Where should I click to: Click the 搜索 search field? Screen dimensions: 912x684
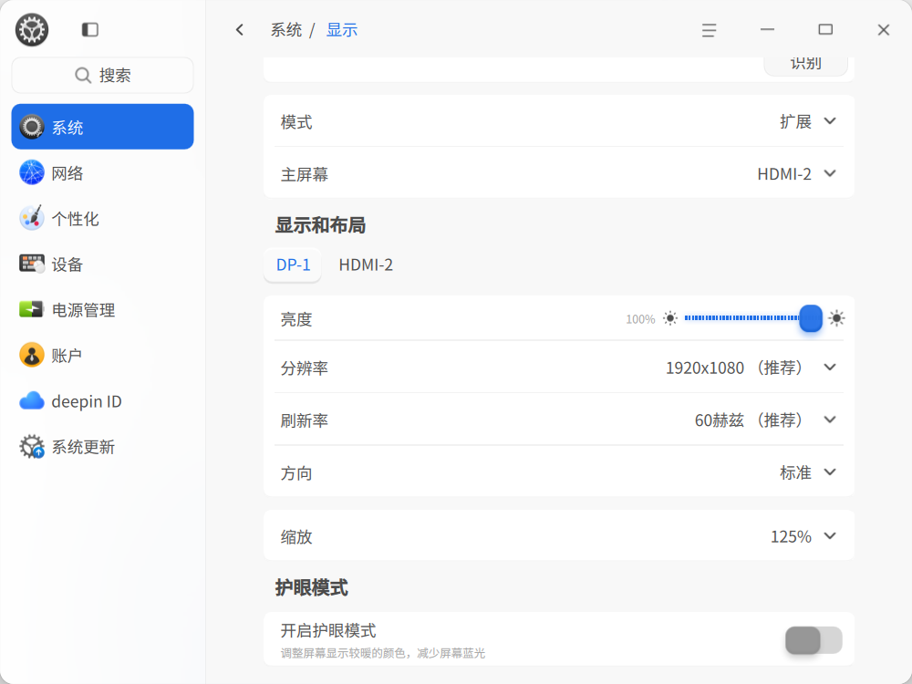(x=102, y=75)
